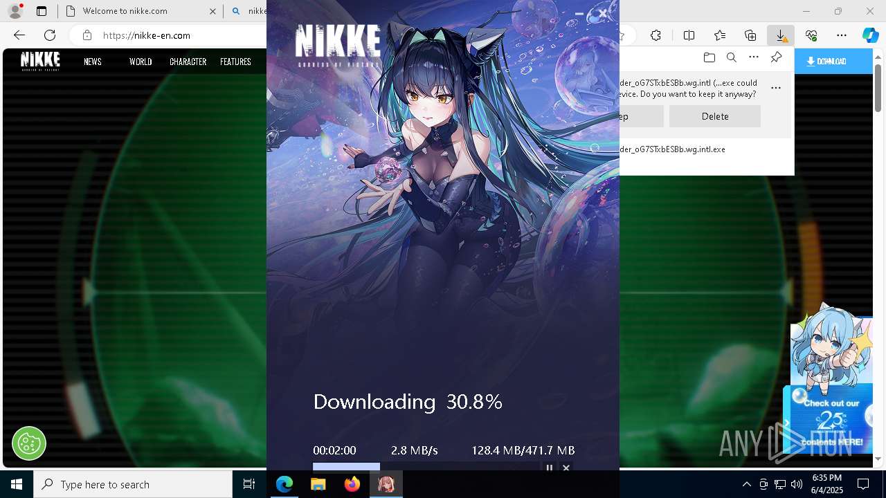886x498 pixels.
Task: Go back in Edge
Action: click(19, 35)
